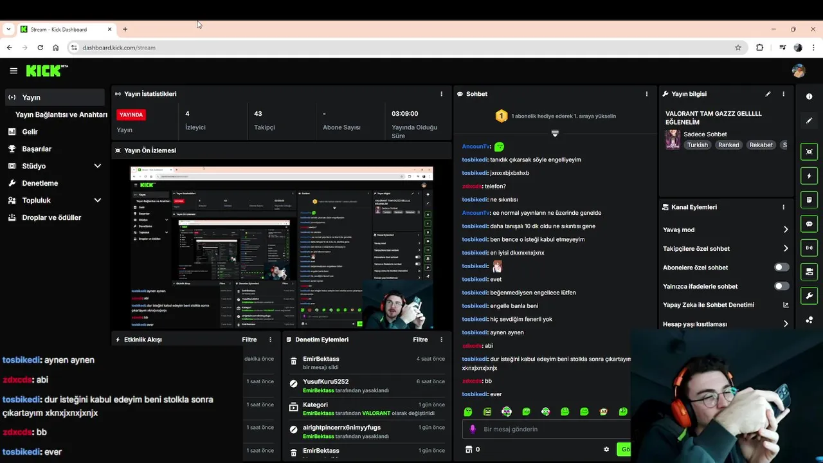The image size is (823, 463).
Task: Insert the monkey emote
Action: coord(604,412)
